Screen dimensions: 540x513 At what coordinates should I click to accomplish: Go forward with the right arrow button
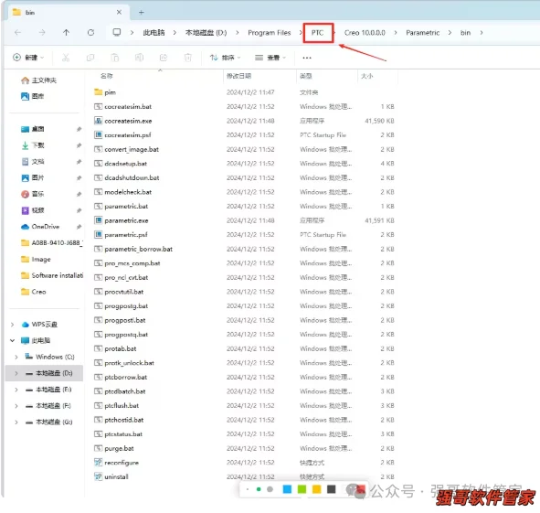tap(42, 32)
